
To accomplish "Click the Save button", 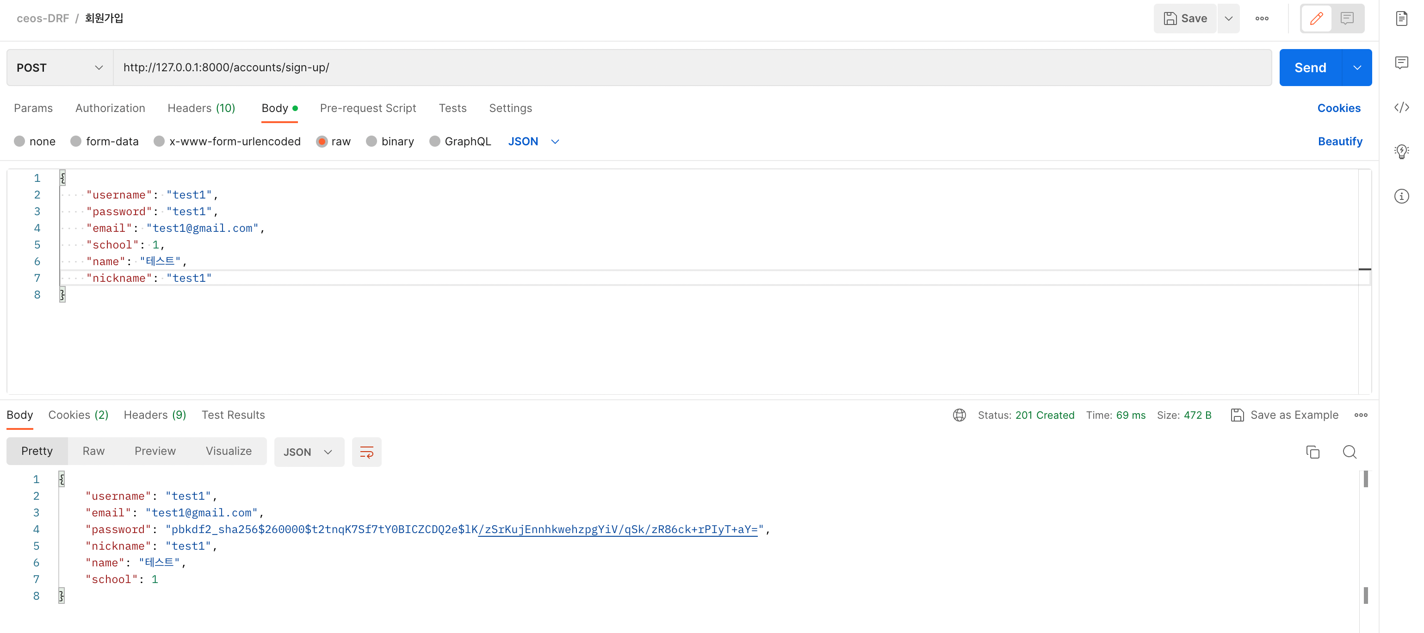I will pyautogui.click(x=1185, y=18).
